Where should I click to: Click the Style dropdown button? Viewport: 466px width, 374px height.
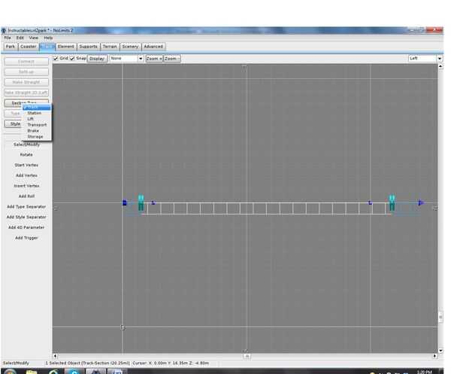coord(14,123)
